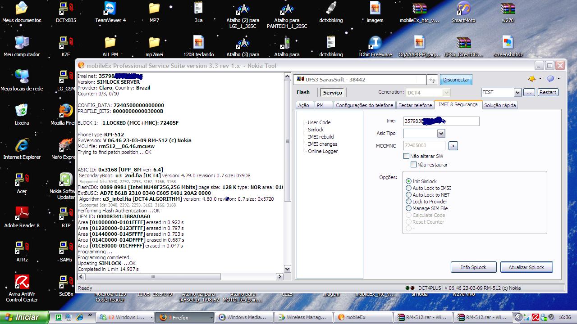Click the Atualizar SpLock button
This screenshot has width=577, height=324.
[x=527, y=267]
